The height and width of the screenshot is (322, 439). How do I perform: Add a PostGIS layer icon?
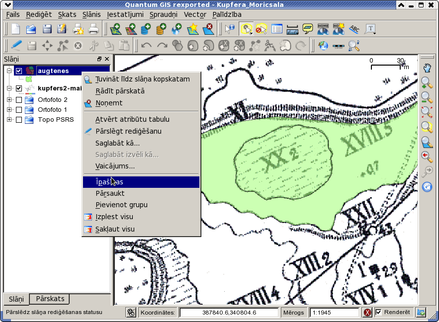[146, 29]
